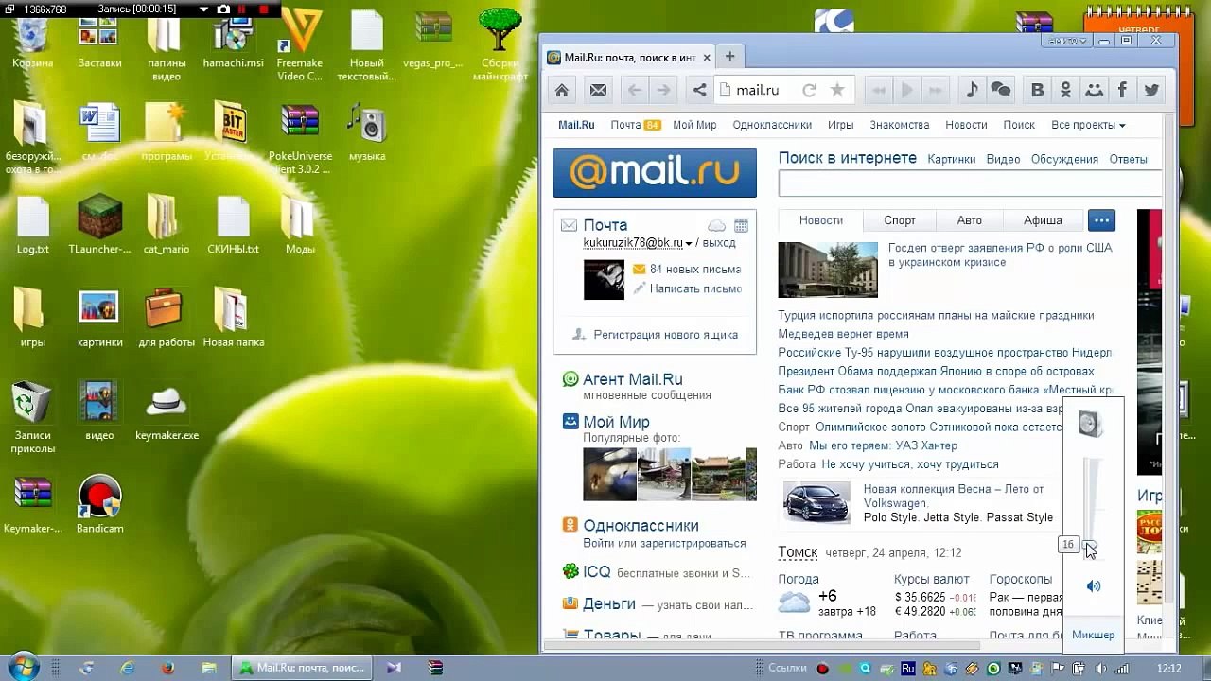Screen dimensions: 1211x681
Task: Open Twitter from the browser toolbar
Action: (x=1151, y=90)
